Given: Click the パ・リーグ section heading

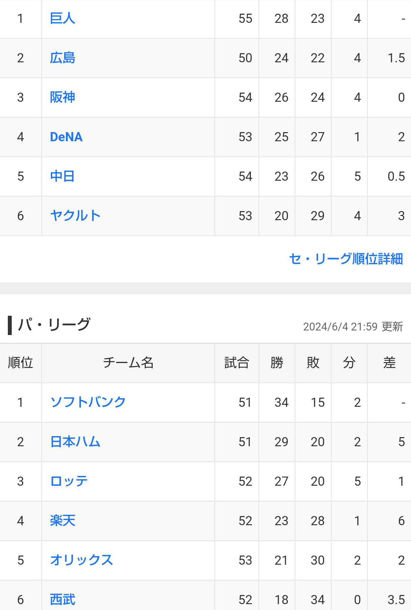Looking at the screenshot, I should [54, 325].
